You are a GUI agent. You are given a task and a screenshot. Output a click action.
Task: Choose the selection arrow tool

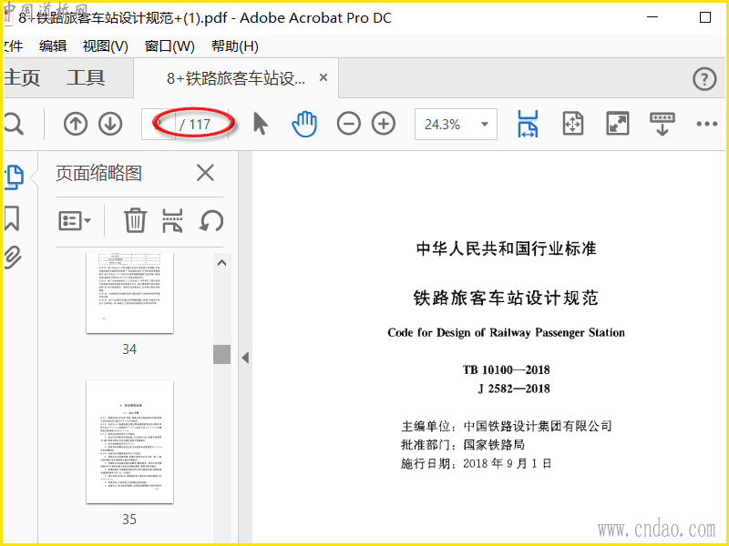(261, 124)
